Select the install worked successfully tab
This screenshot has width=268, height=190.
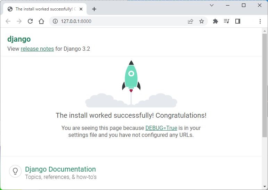tap(45, 9)
